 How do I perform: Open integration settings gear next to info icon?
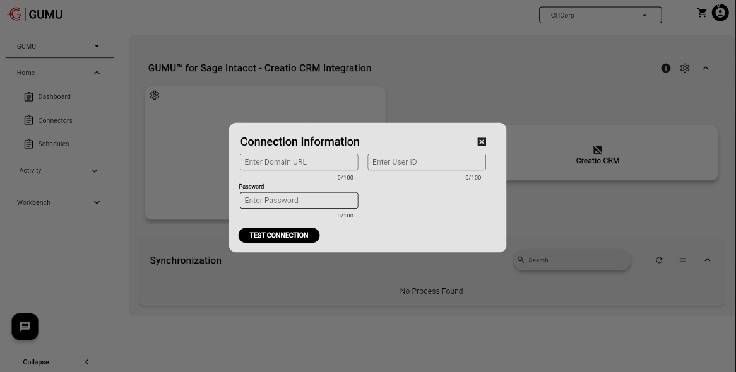pos(685,68)
